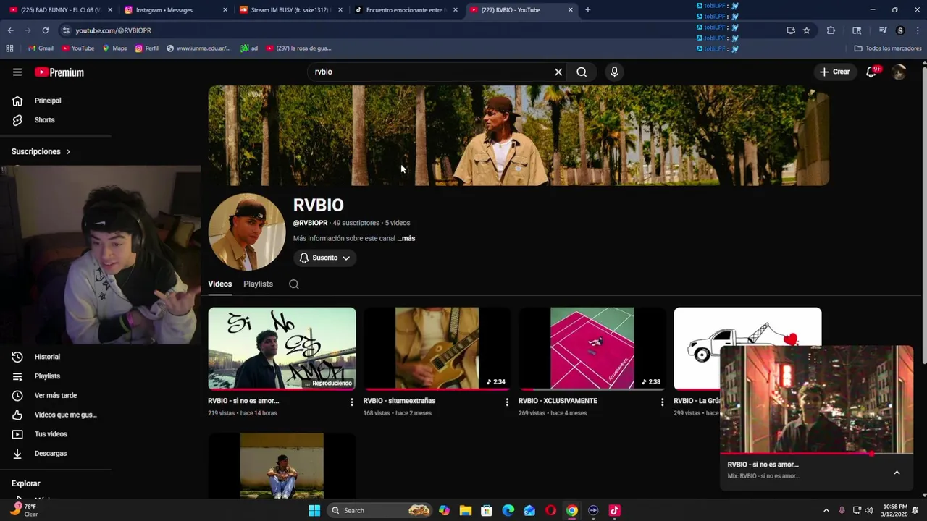Click the magnifier search button
This screenshot has width=927, height=521.
click(x=582, y=72)
